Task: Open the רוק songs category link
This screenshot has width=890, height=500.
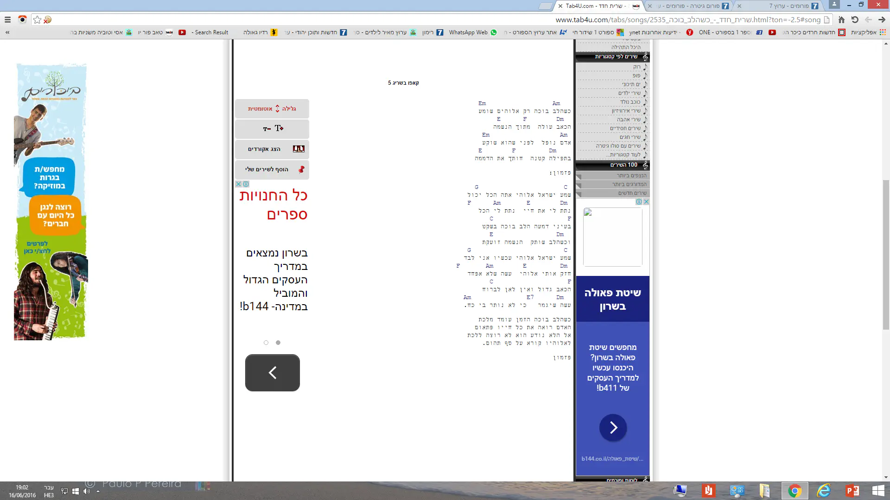Action: [x=636, y=67]
